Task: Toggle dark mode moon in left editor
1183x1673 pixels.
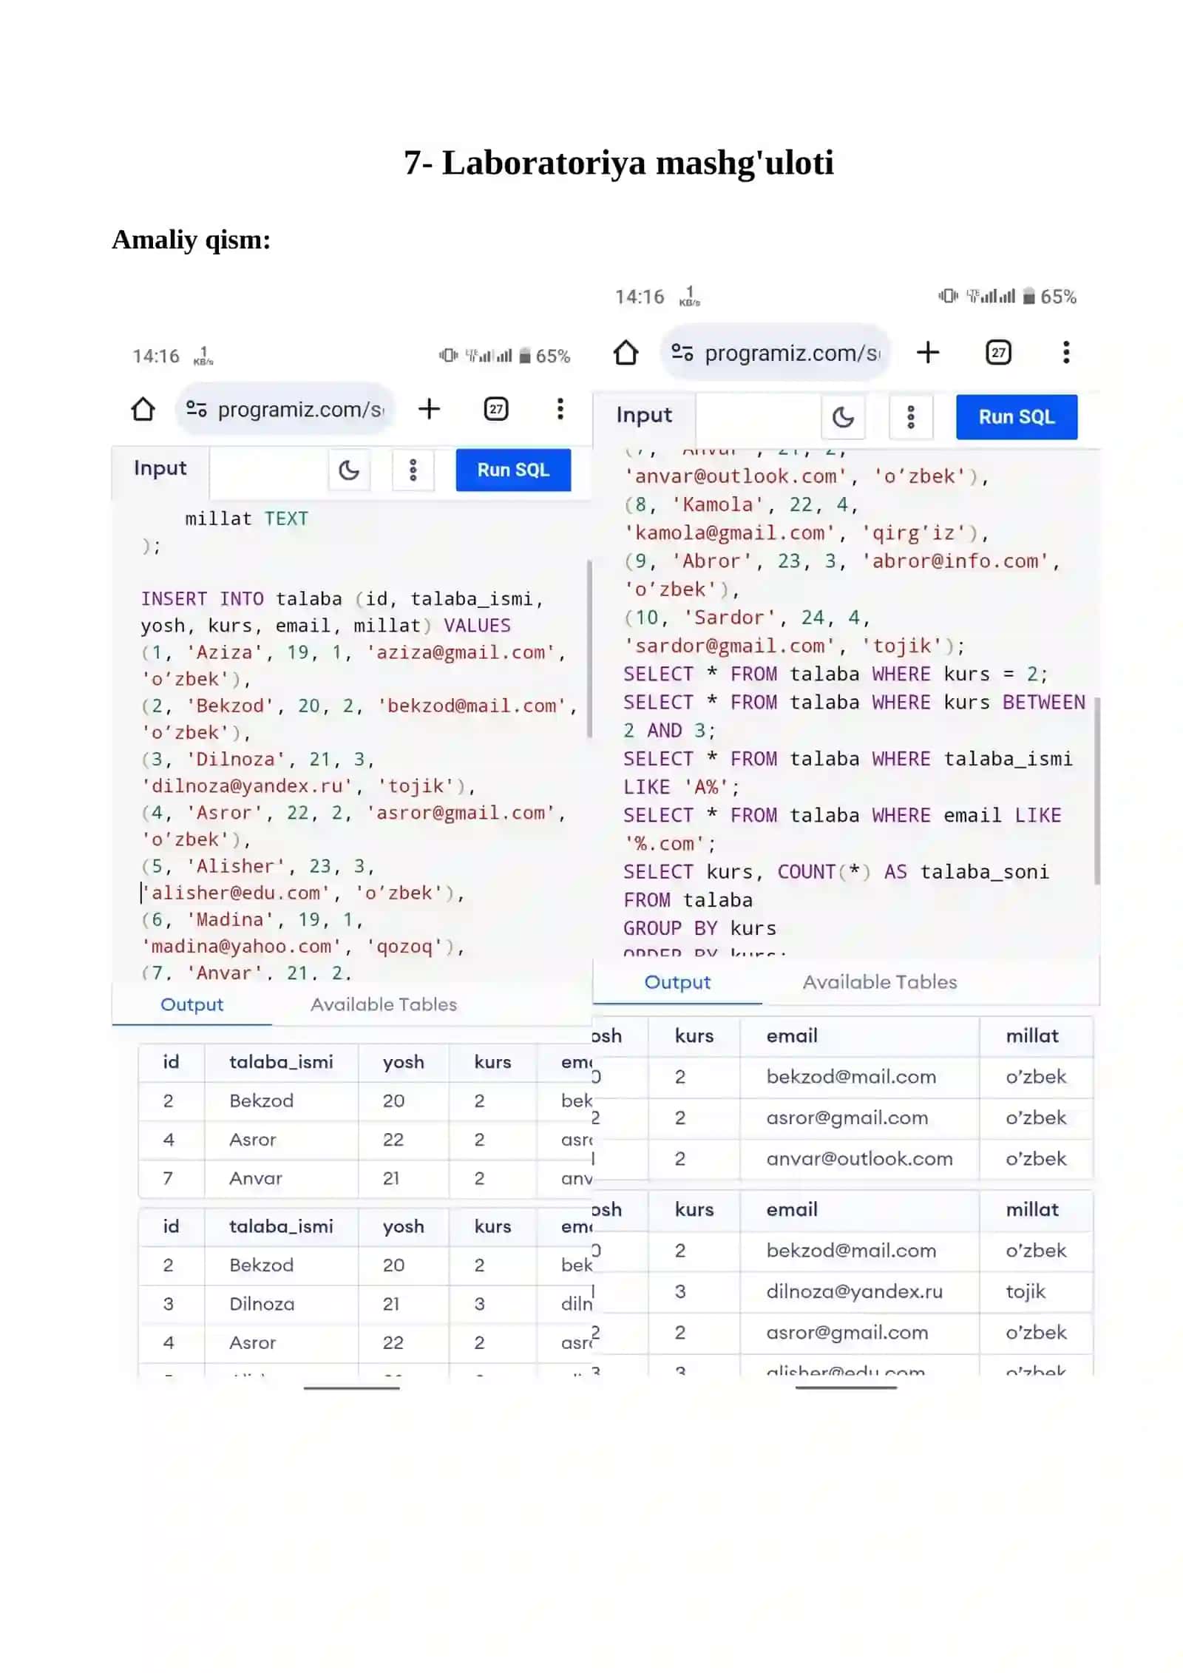Action: pyautogui.click(x=348, y=470)
